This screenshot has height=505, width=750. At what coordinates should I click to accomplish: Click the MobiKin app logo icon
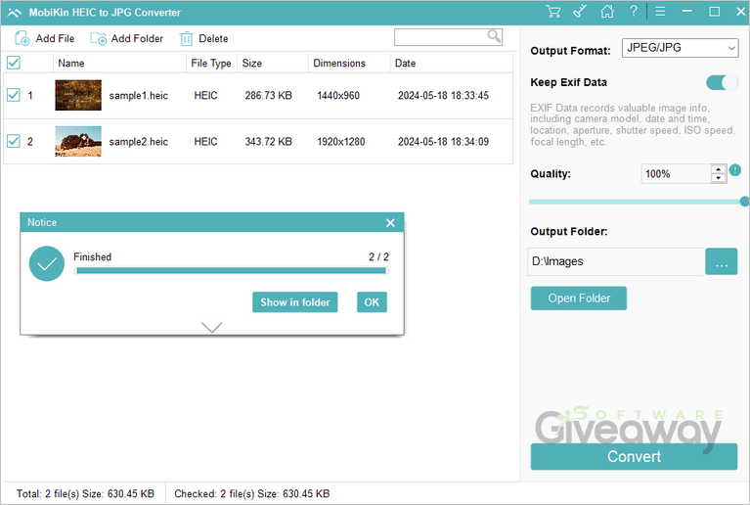tap(15, 13)
